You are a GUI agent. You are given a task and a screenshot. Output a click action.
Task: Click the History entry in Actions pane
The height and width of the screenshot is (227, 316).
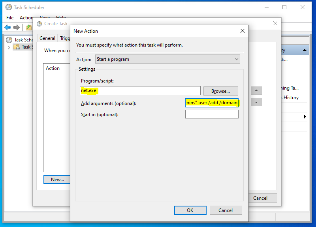290,98
